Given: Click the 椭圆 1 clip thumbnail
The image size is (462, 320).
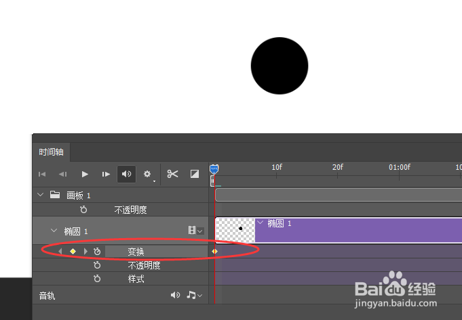Looking at the screenshot, I should (235, 230).
